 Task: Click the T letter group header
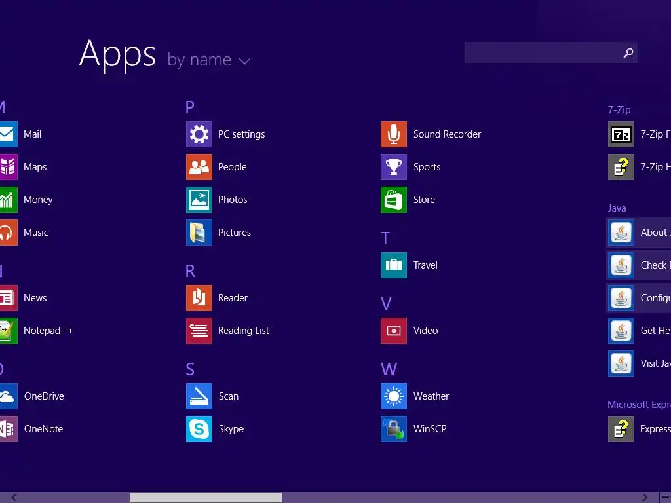click(x=385, y=238)
